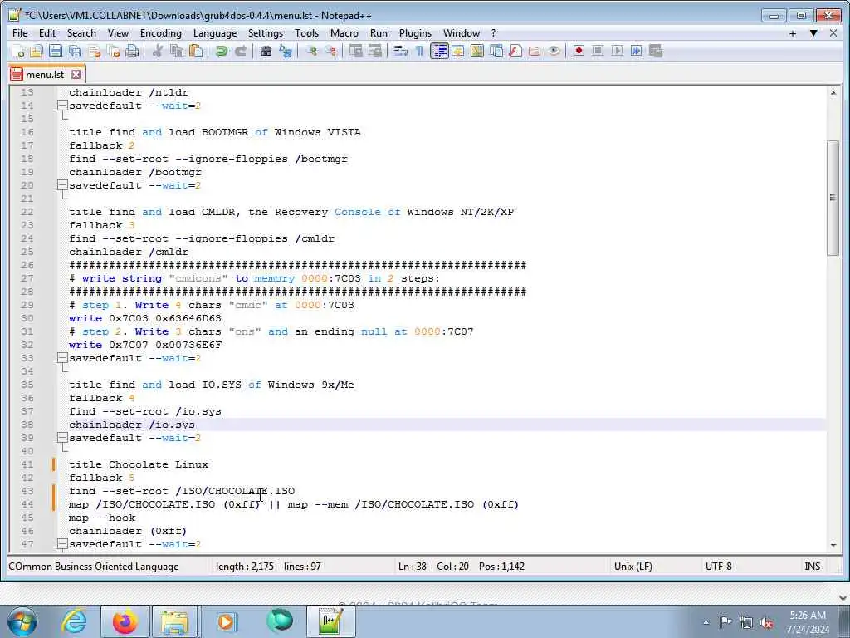The width and height of the screenshot is (850, 638).
Task: Open Folder as Workspace toolbar icon
Action: coord(535,51)
